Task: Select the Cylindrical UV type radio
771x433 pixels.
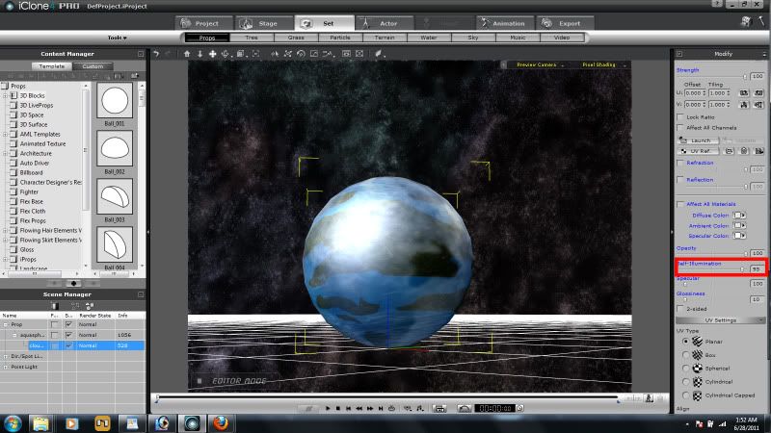Action: pyautogui.click(x=685, y=381)
